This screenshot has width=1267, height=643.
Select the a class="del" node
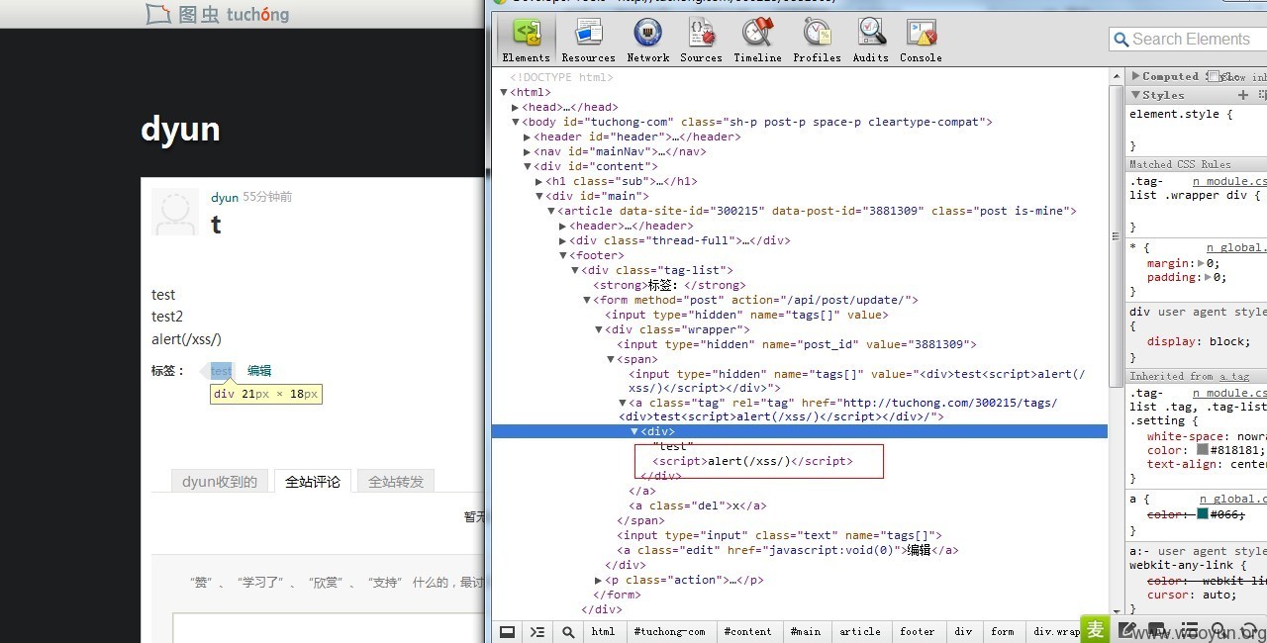click(x=698, y=505)
